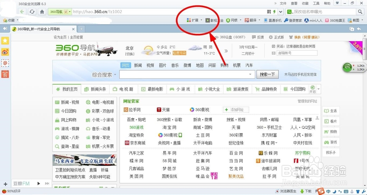367x195 pixels.
Task: Click the restore closed tab arrow icon
Action: tap(359, 29)
